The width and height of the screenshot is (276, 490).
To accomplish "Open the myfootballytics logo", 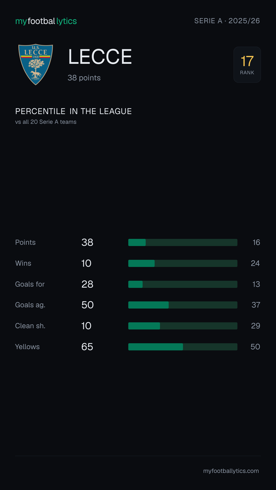I will pyautogui.click(x=46, y=21).
